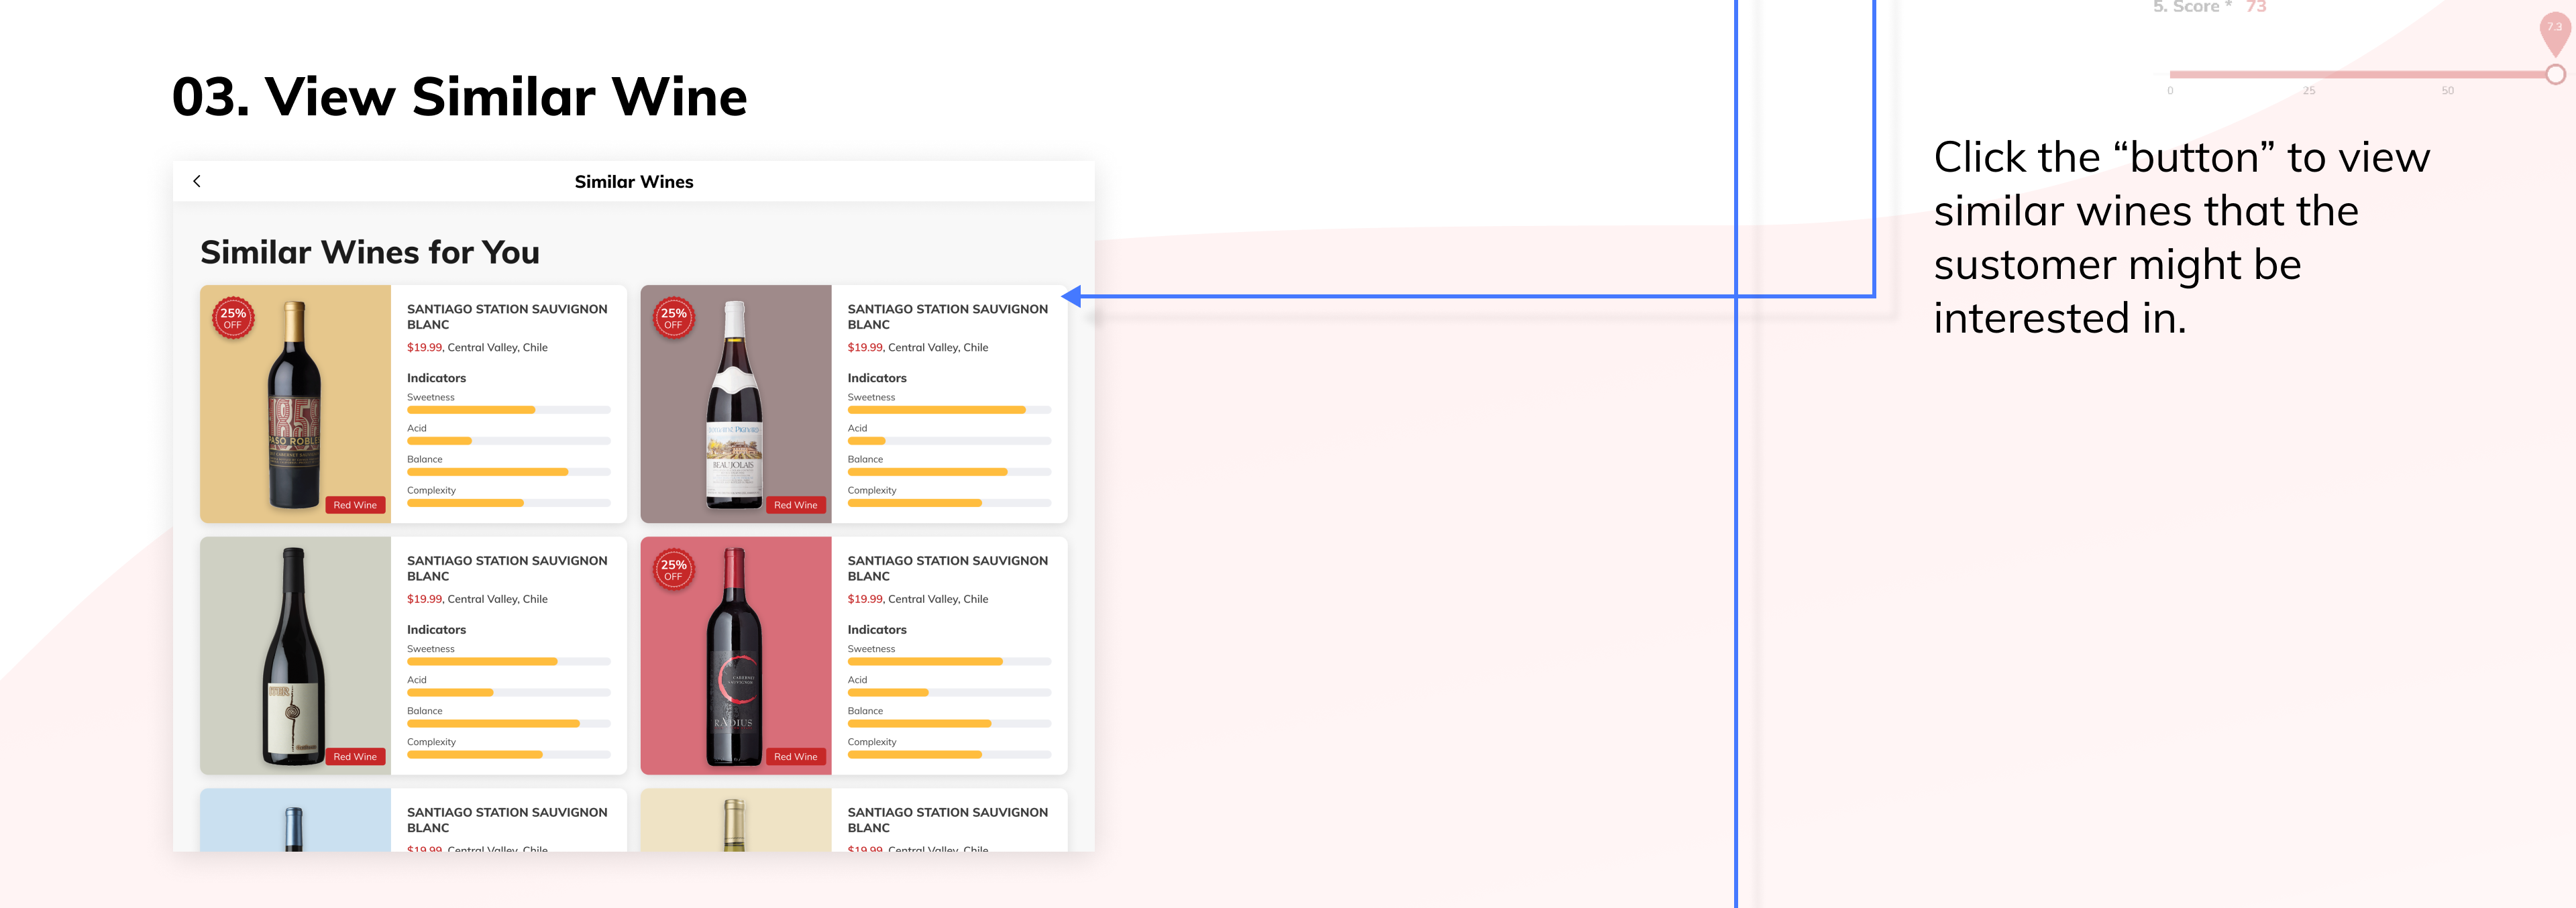Click Balance bar in Radius card
Screen dimensions: 2576x908
pos(949,724)
